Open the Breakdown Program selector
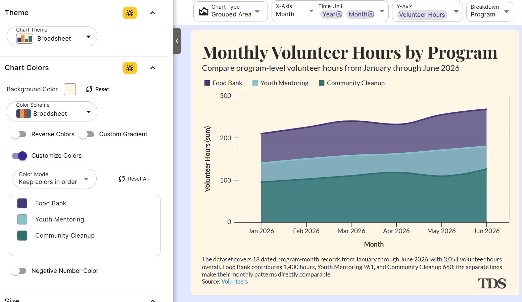Screen dimensions: 522x302 pos(489,11)
